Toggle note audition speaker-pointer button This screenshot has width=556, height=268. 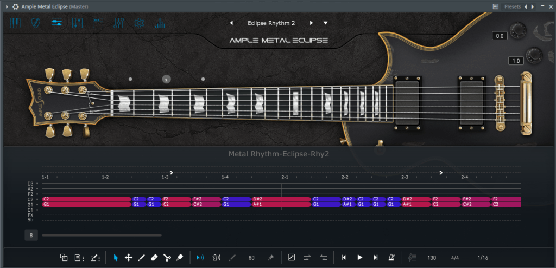(200, 258)
